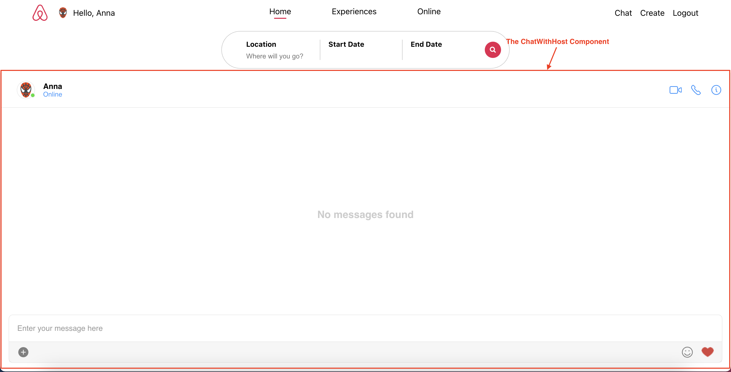Select the Home tab

click(x=280, y=11)
